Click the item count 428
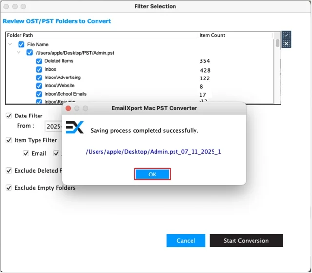 pyautogui.click(x=205, y=70)
